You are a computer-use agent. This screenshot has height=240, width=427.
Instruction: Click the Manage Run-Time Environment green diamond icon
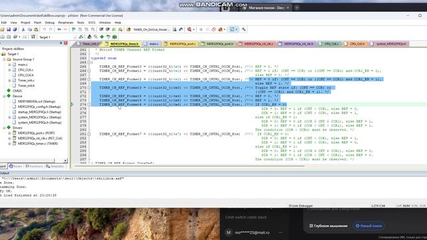102,37
